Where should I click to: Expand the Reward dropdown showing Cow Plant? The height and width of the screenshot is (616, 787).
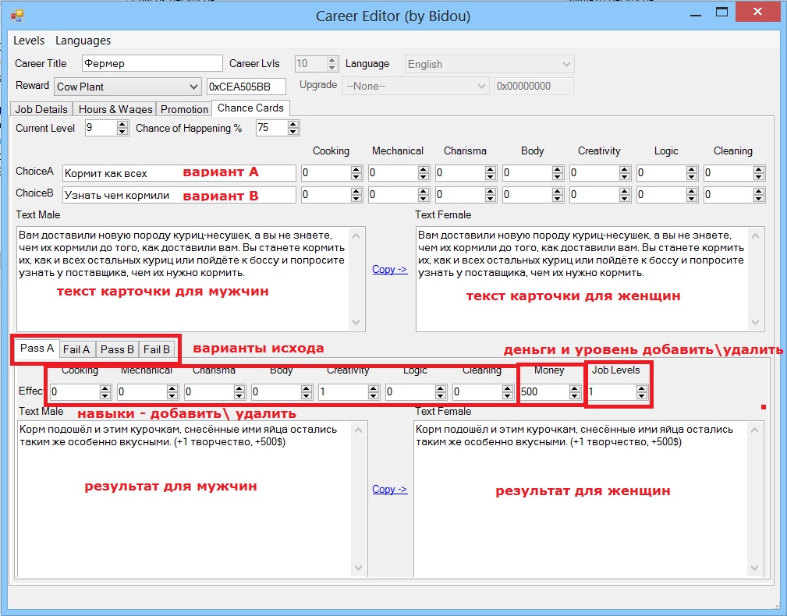[x=193, y=87]
